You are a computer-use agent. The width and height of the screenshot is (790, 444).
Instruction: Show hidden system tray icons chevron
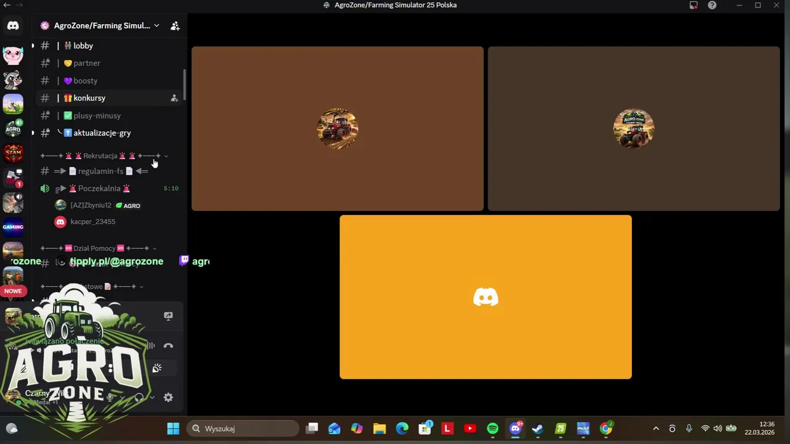pyautogui.click(x=655, y=429)
